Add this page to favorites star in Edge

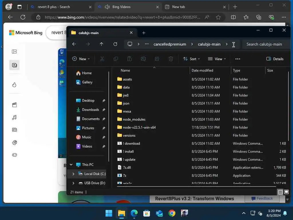pos(218,17)
